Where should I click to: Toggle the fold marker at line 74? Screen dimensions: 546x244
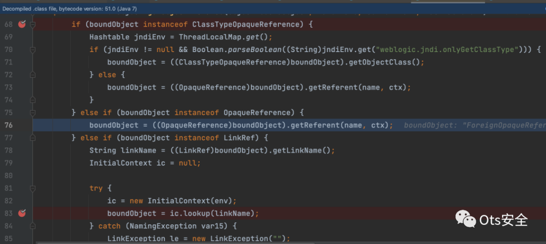(x=33, y=100)
